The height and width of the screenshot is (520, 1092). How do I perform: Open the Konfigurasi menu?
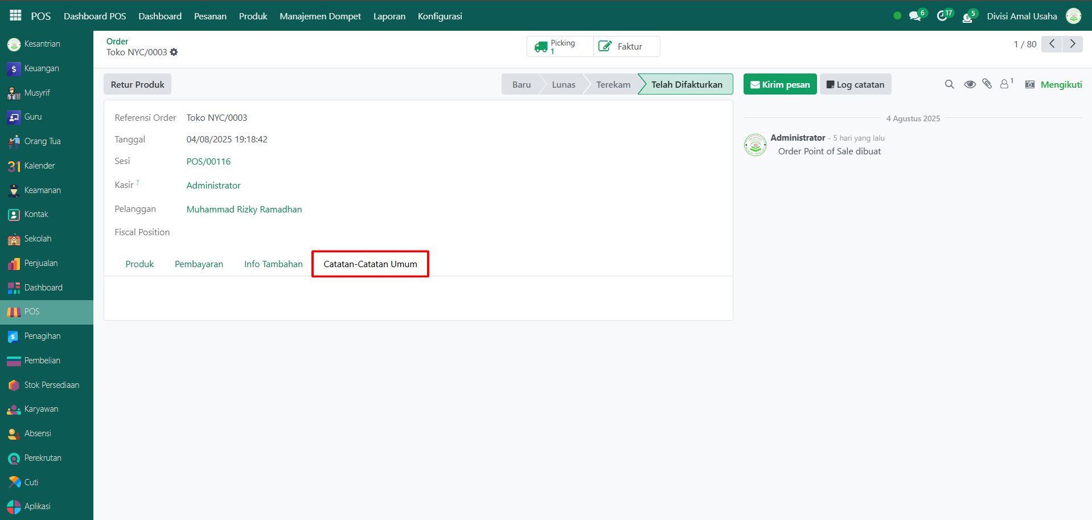[x=440, y=16]
